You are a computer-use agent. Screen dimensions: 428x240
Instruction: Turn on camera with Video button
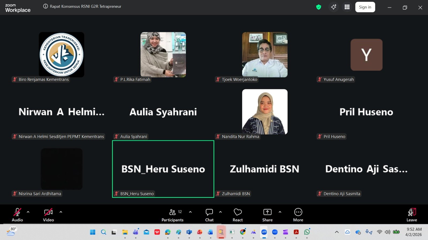click(x=48, y=215)
